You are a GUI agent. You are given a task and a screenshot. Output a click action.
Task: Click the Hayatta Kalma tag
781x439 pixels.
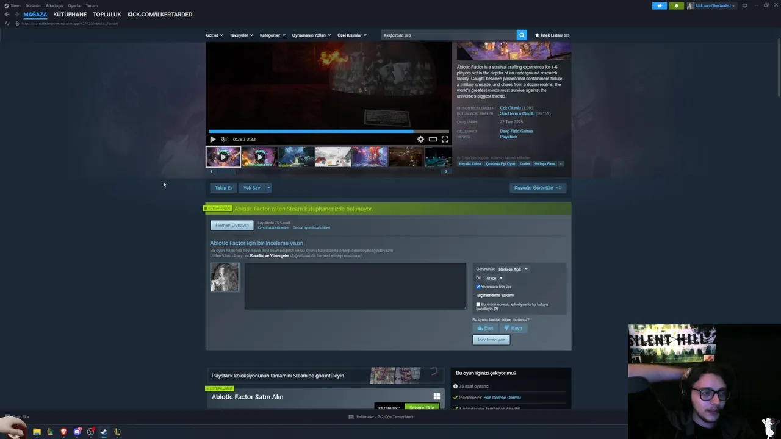(x=470, y=163)
